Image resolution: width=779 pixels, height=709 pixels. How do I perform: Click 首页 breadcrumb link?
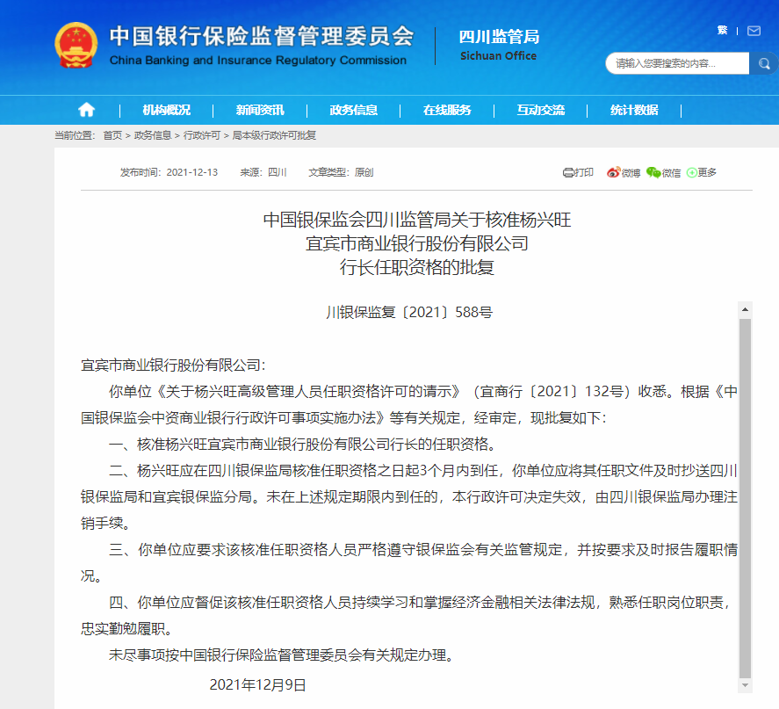click(x=112, y=135)
